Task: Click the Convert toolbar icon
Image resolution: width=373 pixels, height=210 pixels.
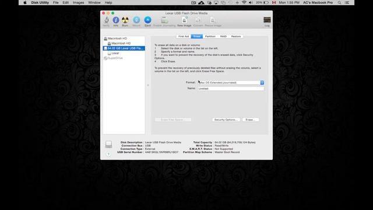Action: 198,20
